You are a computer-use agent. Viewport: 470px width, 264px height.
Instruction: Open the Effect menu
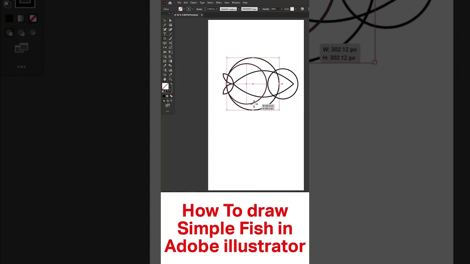pyautogui.click(x=219, y=3)
